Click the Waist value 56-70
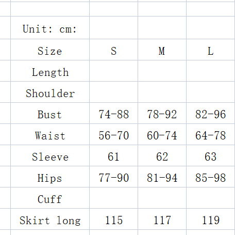Screen dimensions: 235x235 coord(113,134)
